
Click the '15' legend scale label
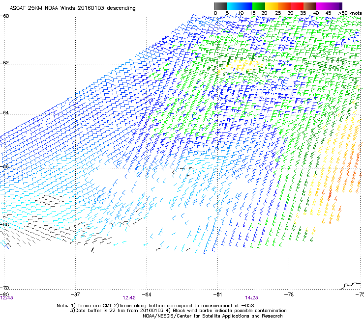click(252, 13)
